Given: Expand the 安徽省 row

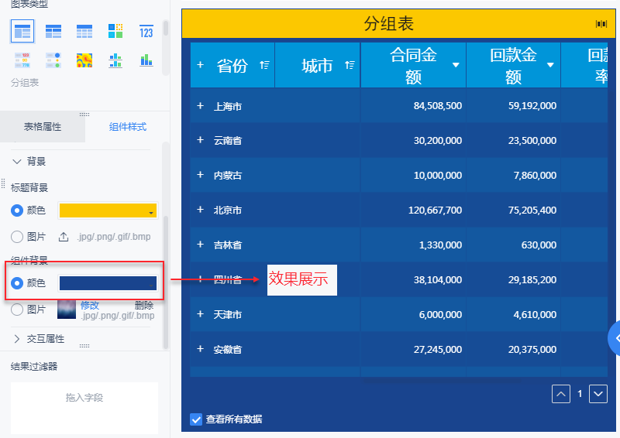Looking at the screenshot, I should (x=201, y=349).
